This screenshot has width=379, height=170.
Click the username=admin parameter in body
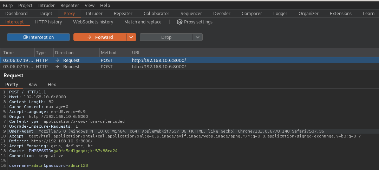point(26,166)
